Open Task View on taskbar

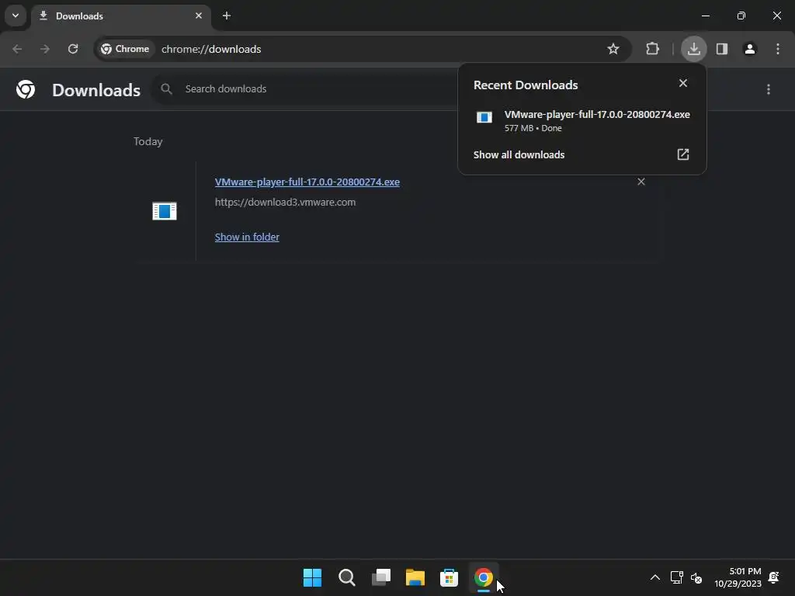click(380, 577)
